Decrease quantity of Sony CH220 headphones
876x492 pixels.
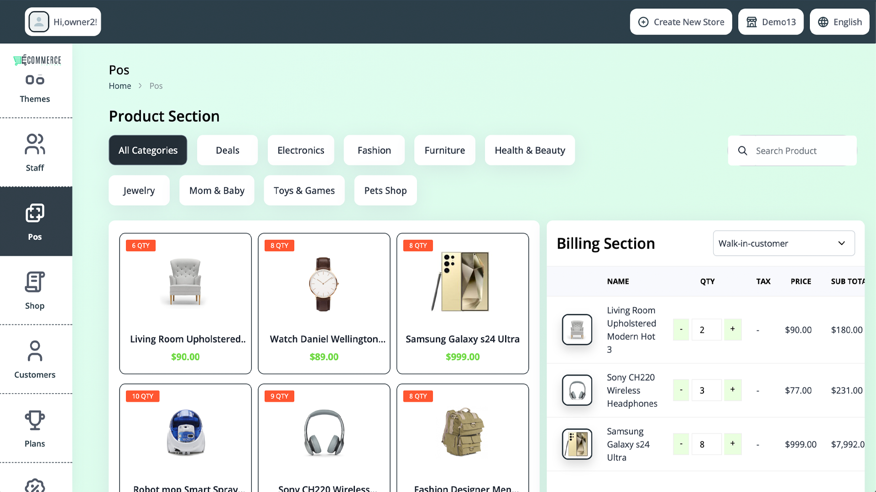tap(681, 390)
